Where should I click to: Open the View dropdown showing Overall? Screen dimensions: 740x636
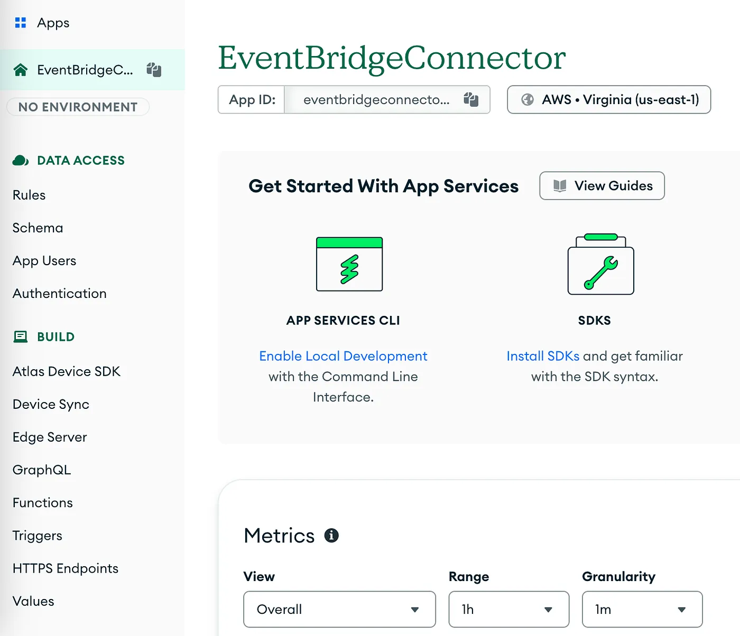pyautogui.click(x=339, y=609)
